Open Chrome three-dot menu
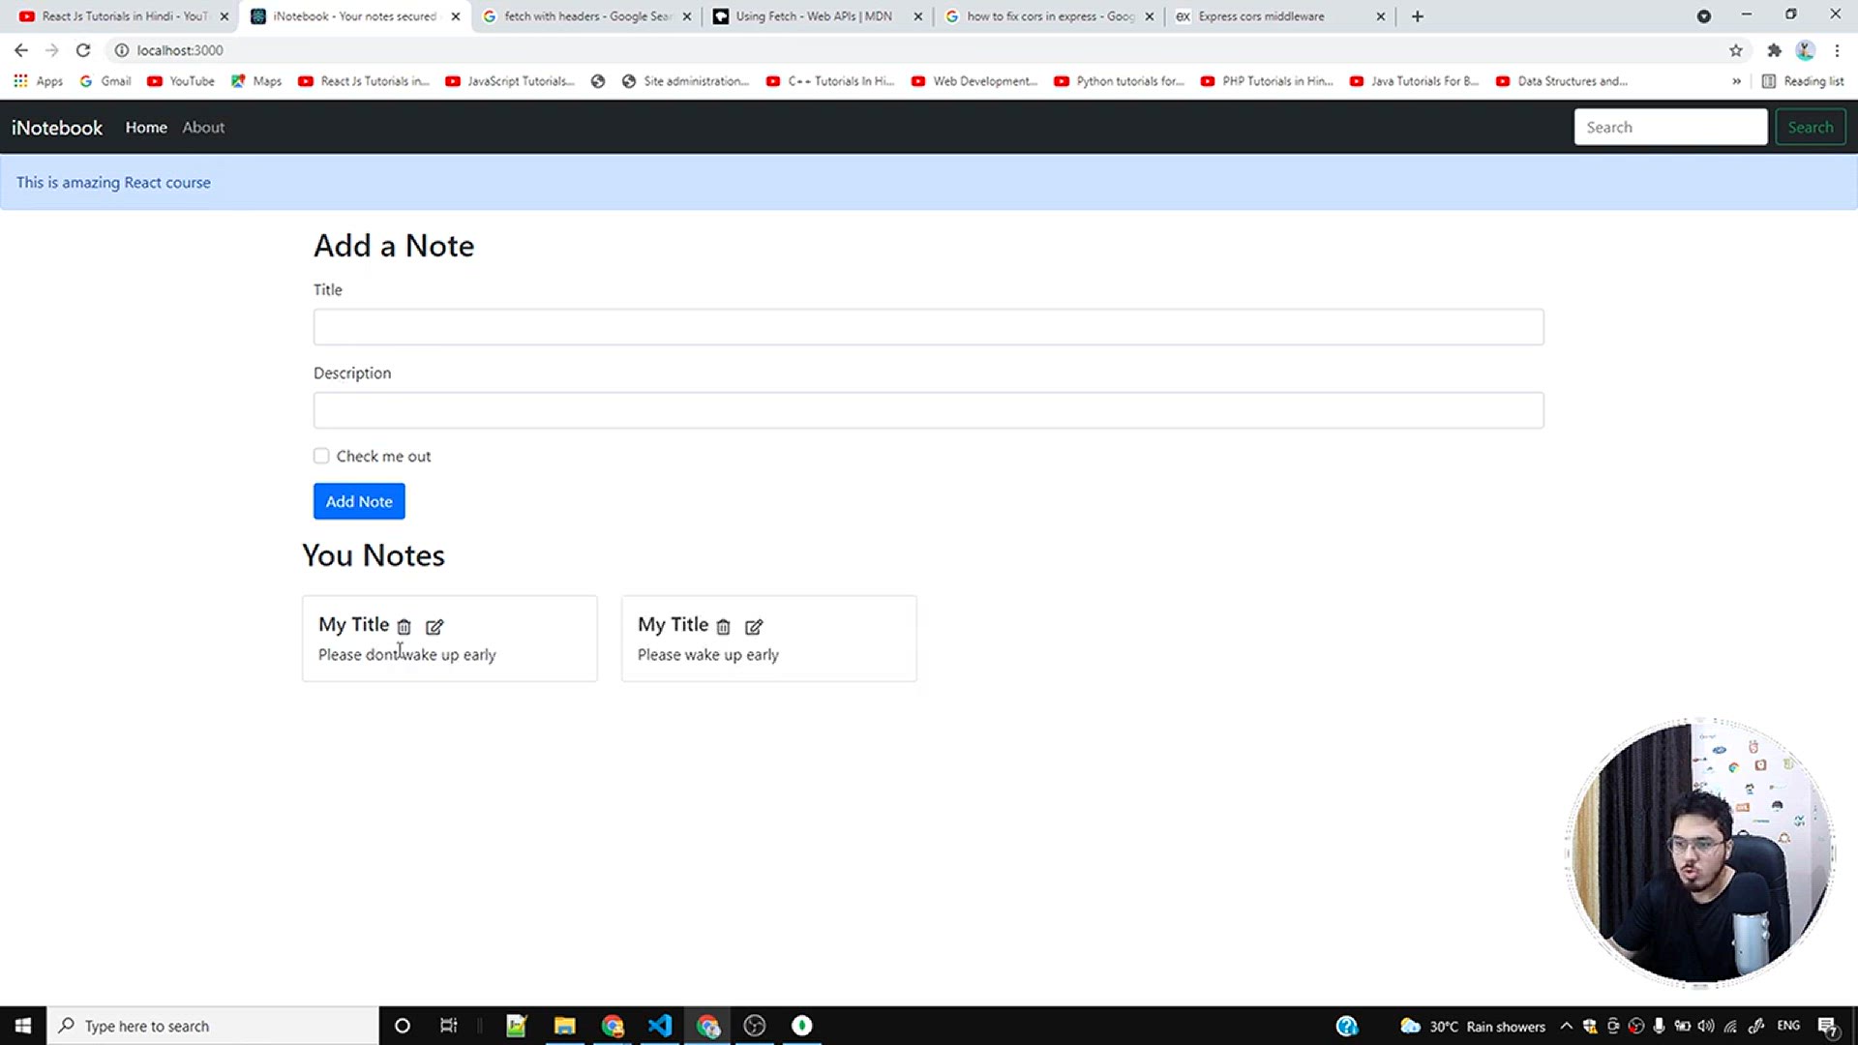 pyautogui.click(x=1837, y=50)
